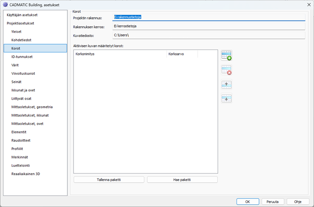The height and width of the screenshot is (207, 314).
Task: Open the Yleiset settings page
Action: (x=17, y=32)
